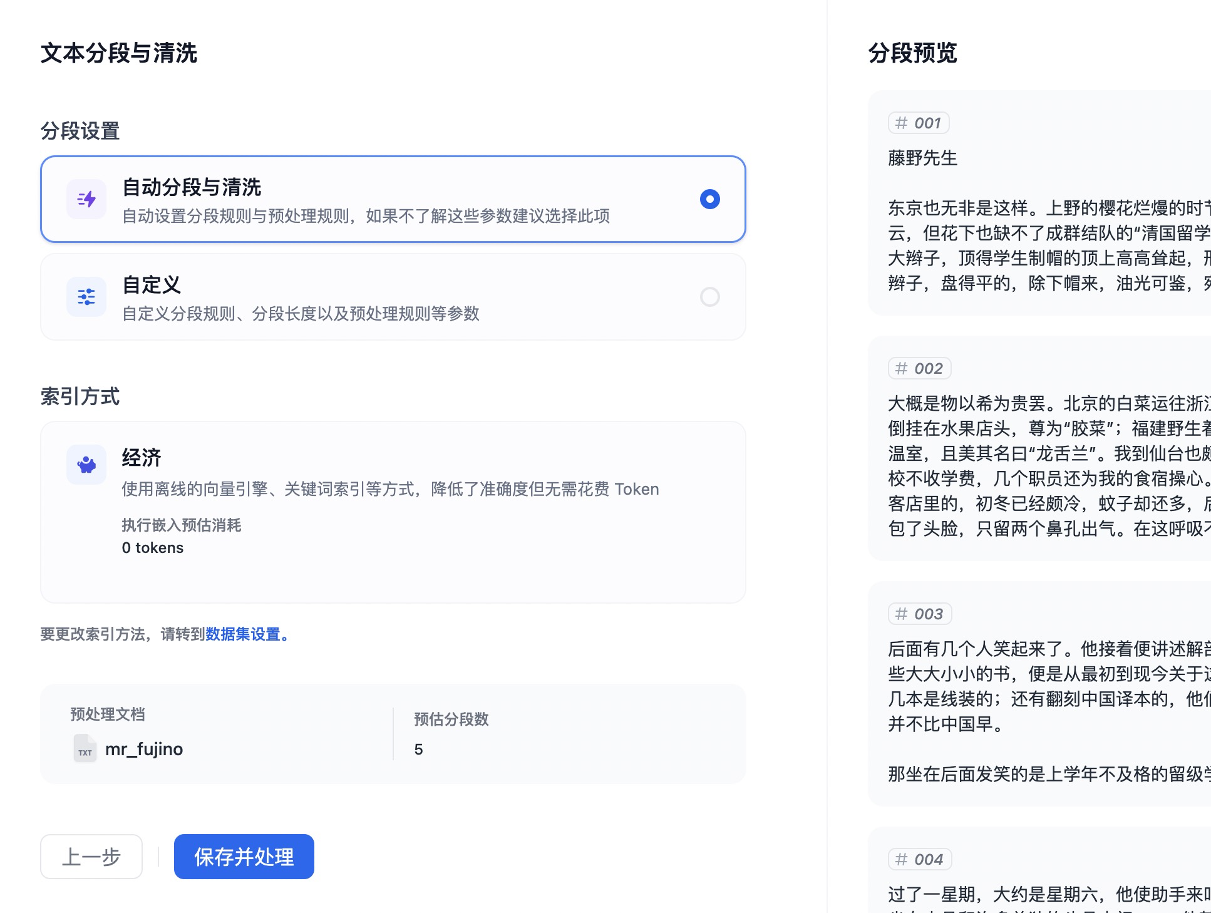Open the 分段预览 panel header
Image resolution: width=1211 pixels, height=913 pixels.
click(x=912, y=54)
